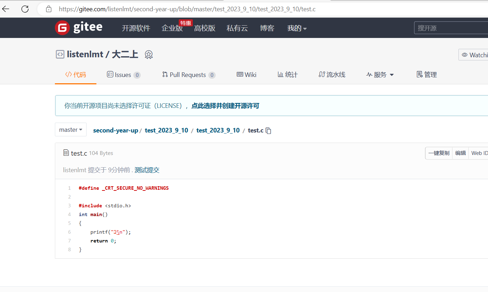The width and height of the screenshot is (488, 292).
Task: Expand the 服务 dropdown
Action: tap(380, 74)
